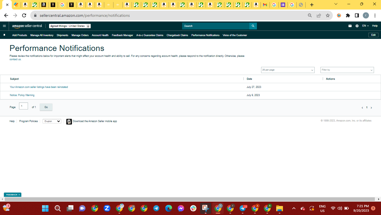
Task: Expand the Filter by dropdown
Action: tap(347, 70)
